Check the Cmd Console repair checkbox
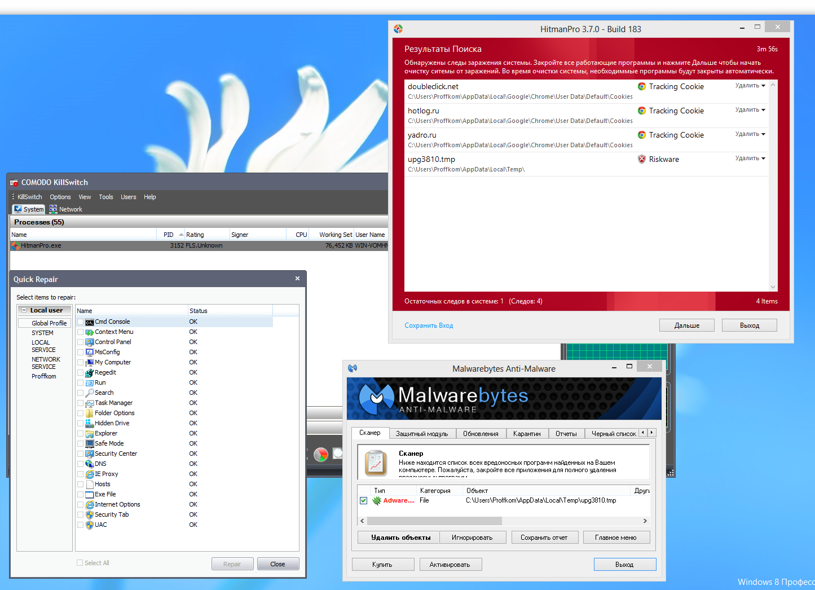The height and width of the screenshot is (590, 815). (81, 322)
